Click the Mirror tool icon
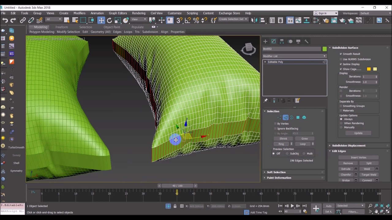Image resolution: width=392 pixels, height=220 pixels. pos(254,20)
